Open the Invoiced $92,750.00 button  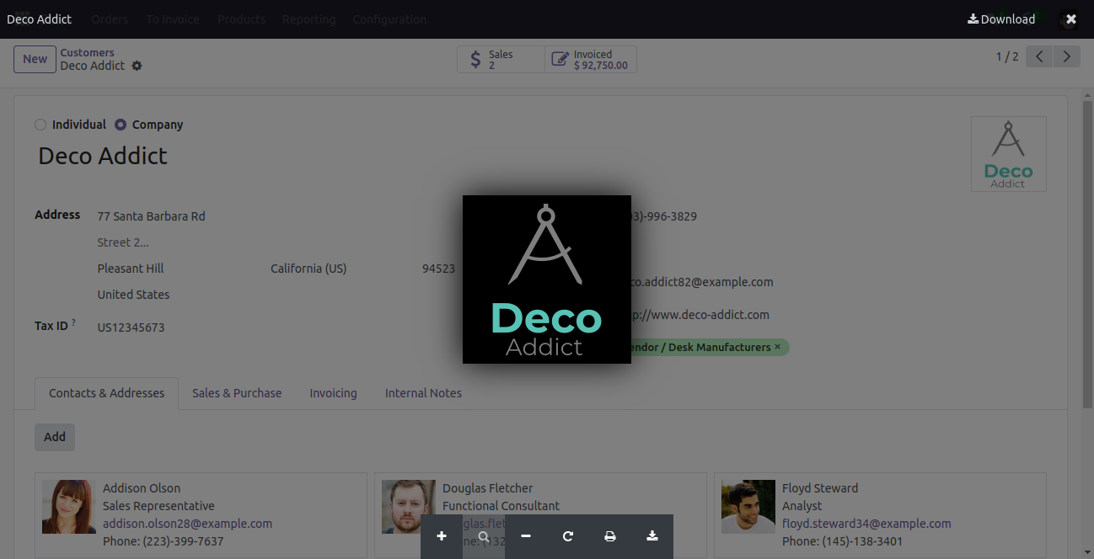point(591,59)
